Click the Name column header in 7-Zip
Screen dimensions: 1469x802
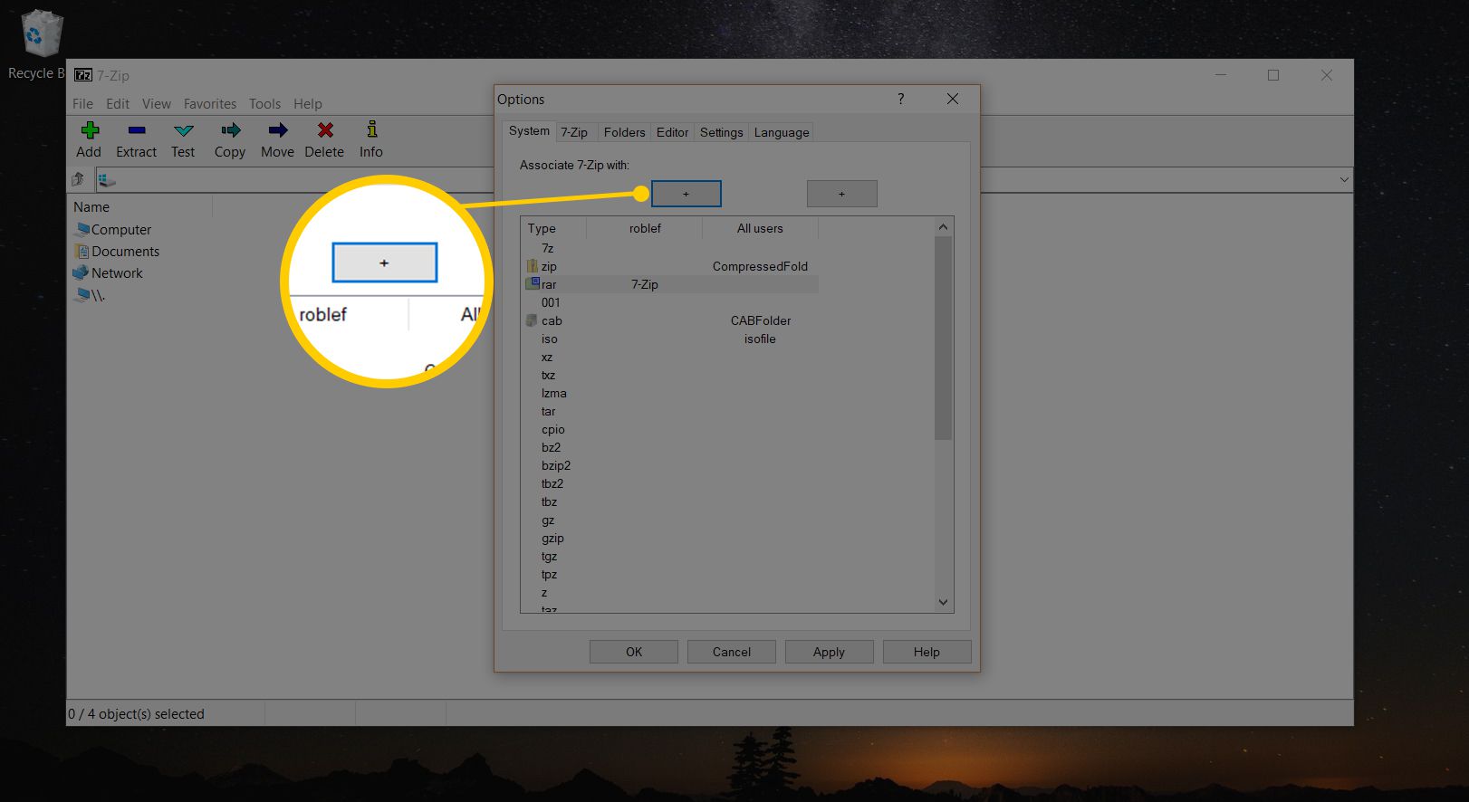140,207
